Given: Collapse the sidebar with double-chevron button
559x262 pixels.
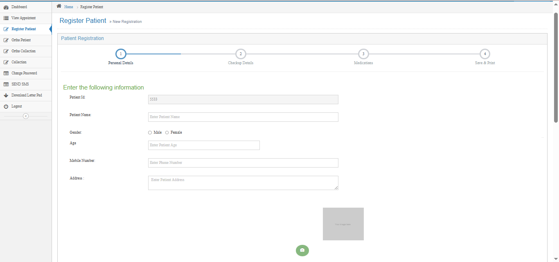Looking at the screenshot, I should [x=26, y=116].
